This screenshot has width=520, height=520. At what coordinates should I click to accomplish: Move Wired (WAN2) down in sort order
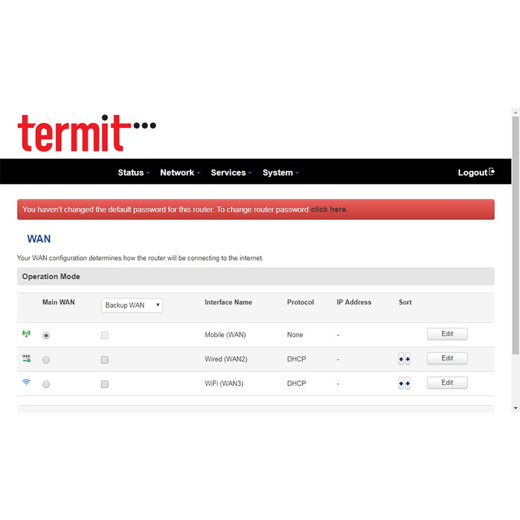pos(408,359)
